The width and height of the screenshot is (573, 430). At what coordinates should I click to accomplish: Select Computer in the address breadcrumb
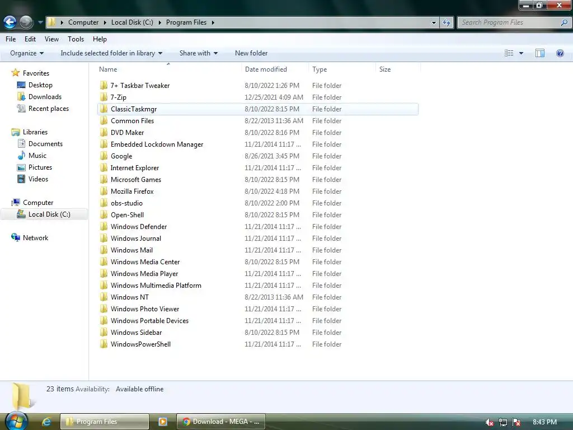point(83,22)
